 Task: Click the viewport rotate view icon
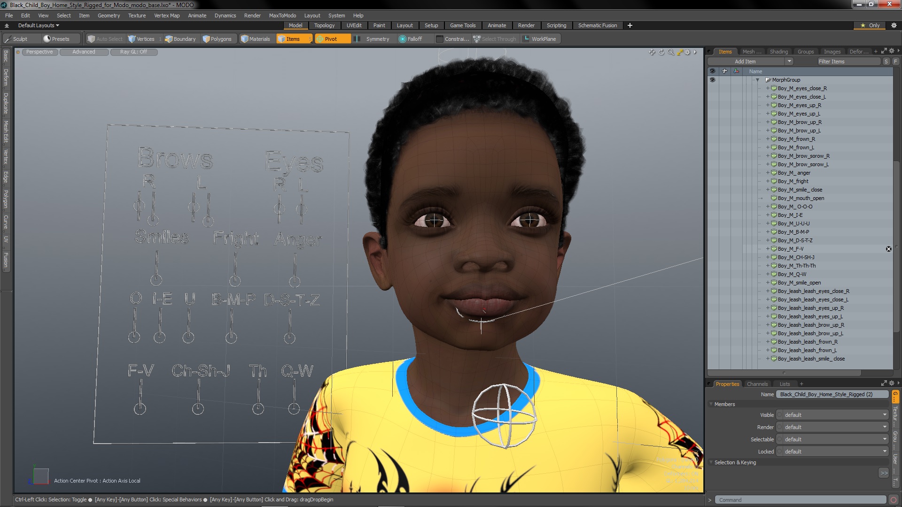coord(661,52)
